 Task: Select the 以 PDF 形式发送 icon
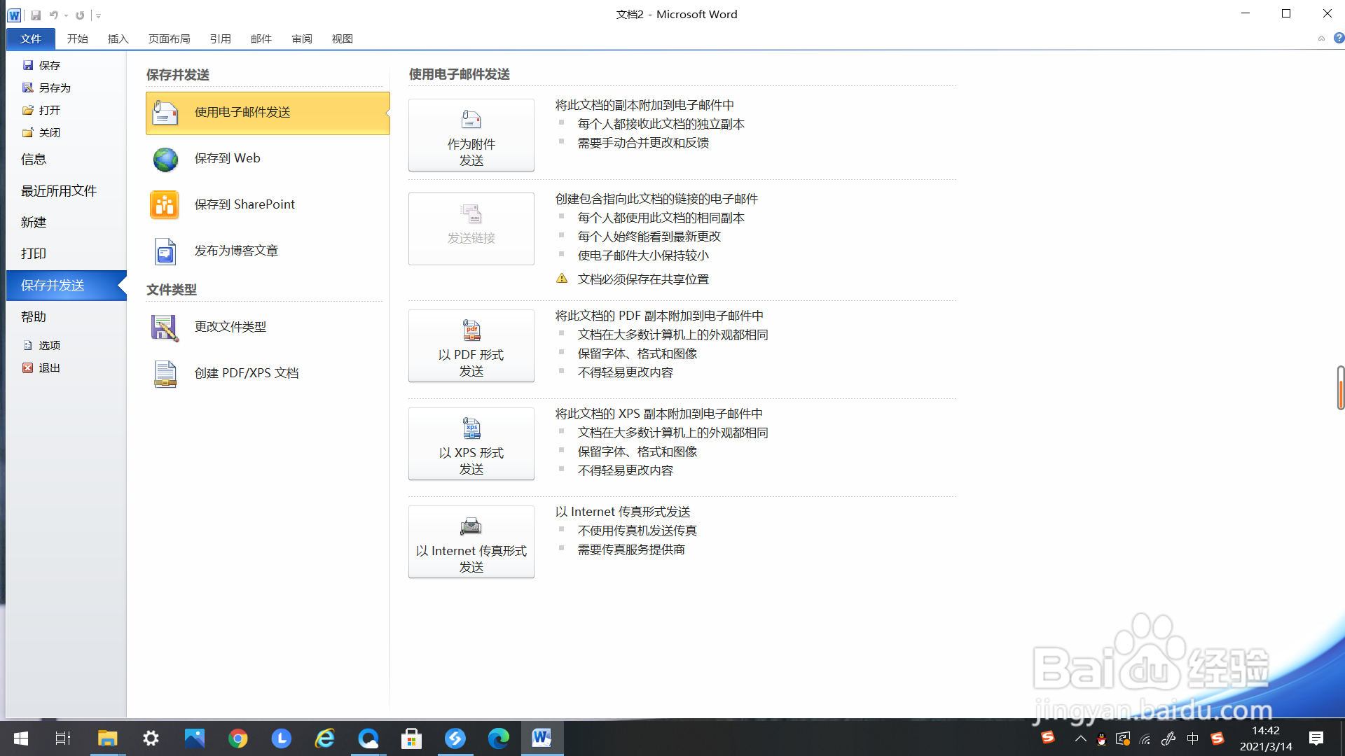tap(470, 330)
